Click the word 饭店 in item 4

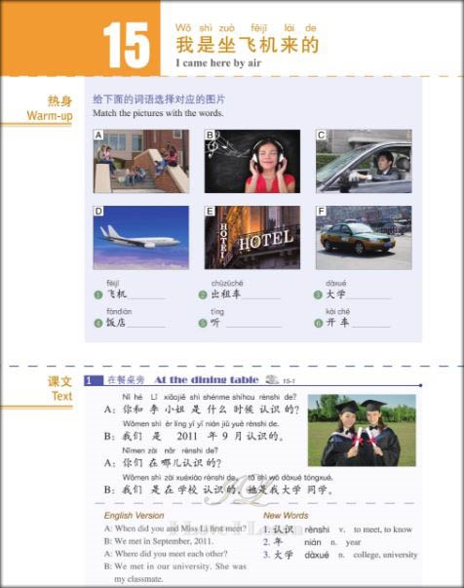tap(116, 323)
